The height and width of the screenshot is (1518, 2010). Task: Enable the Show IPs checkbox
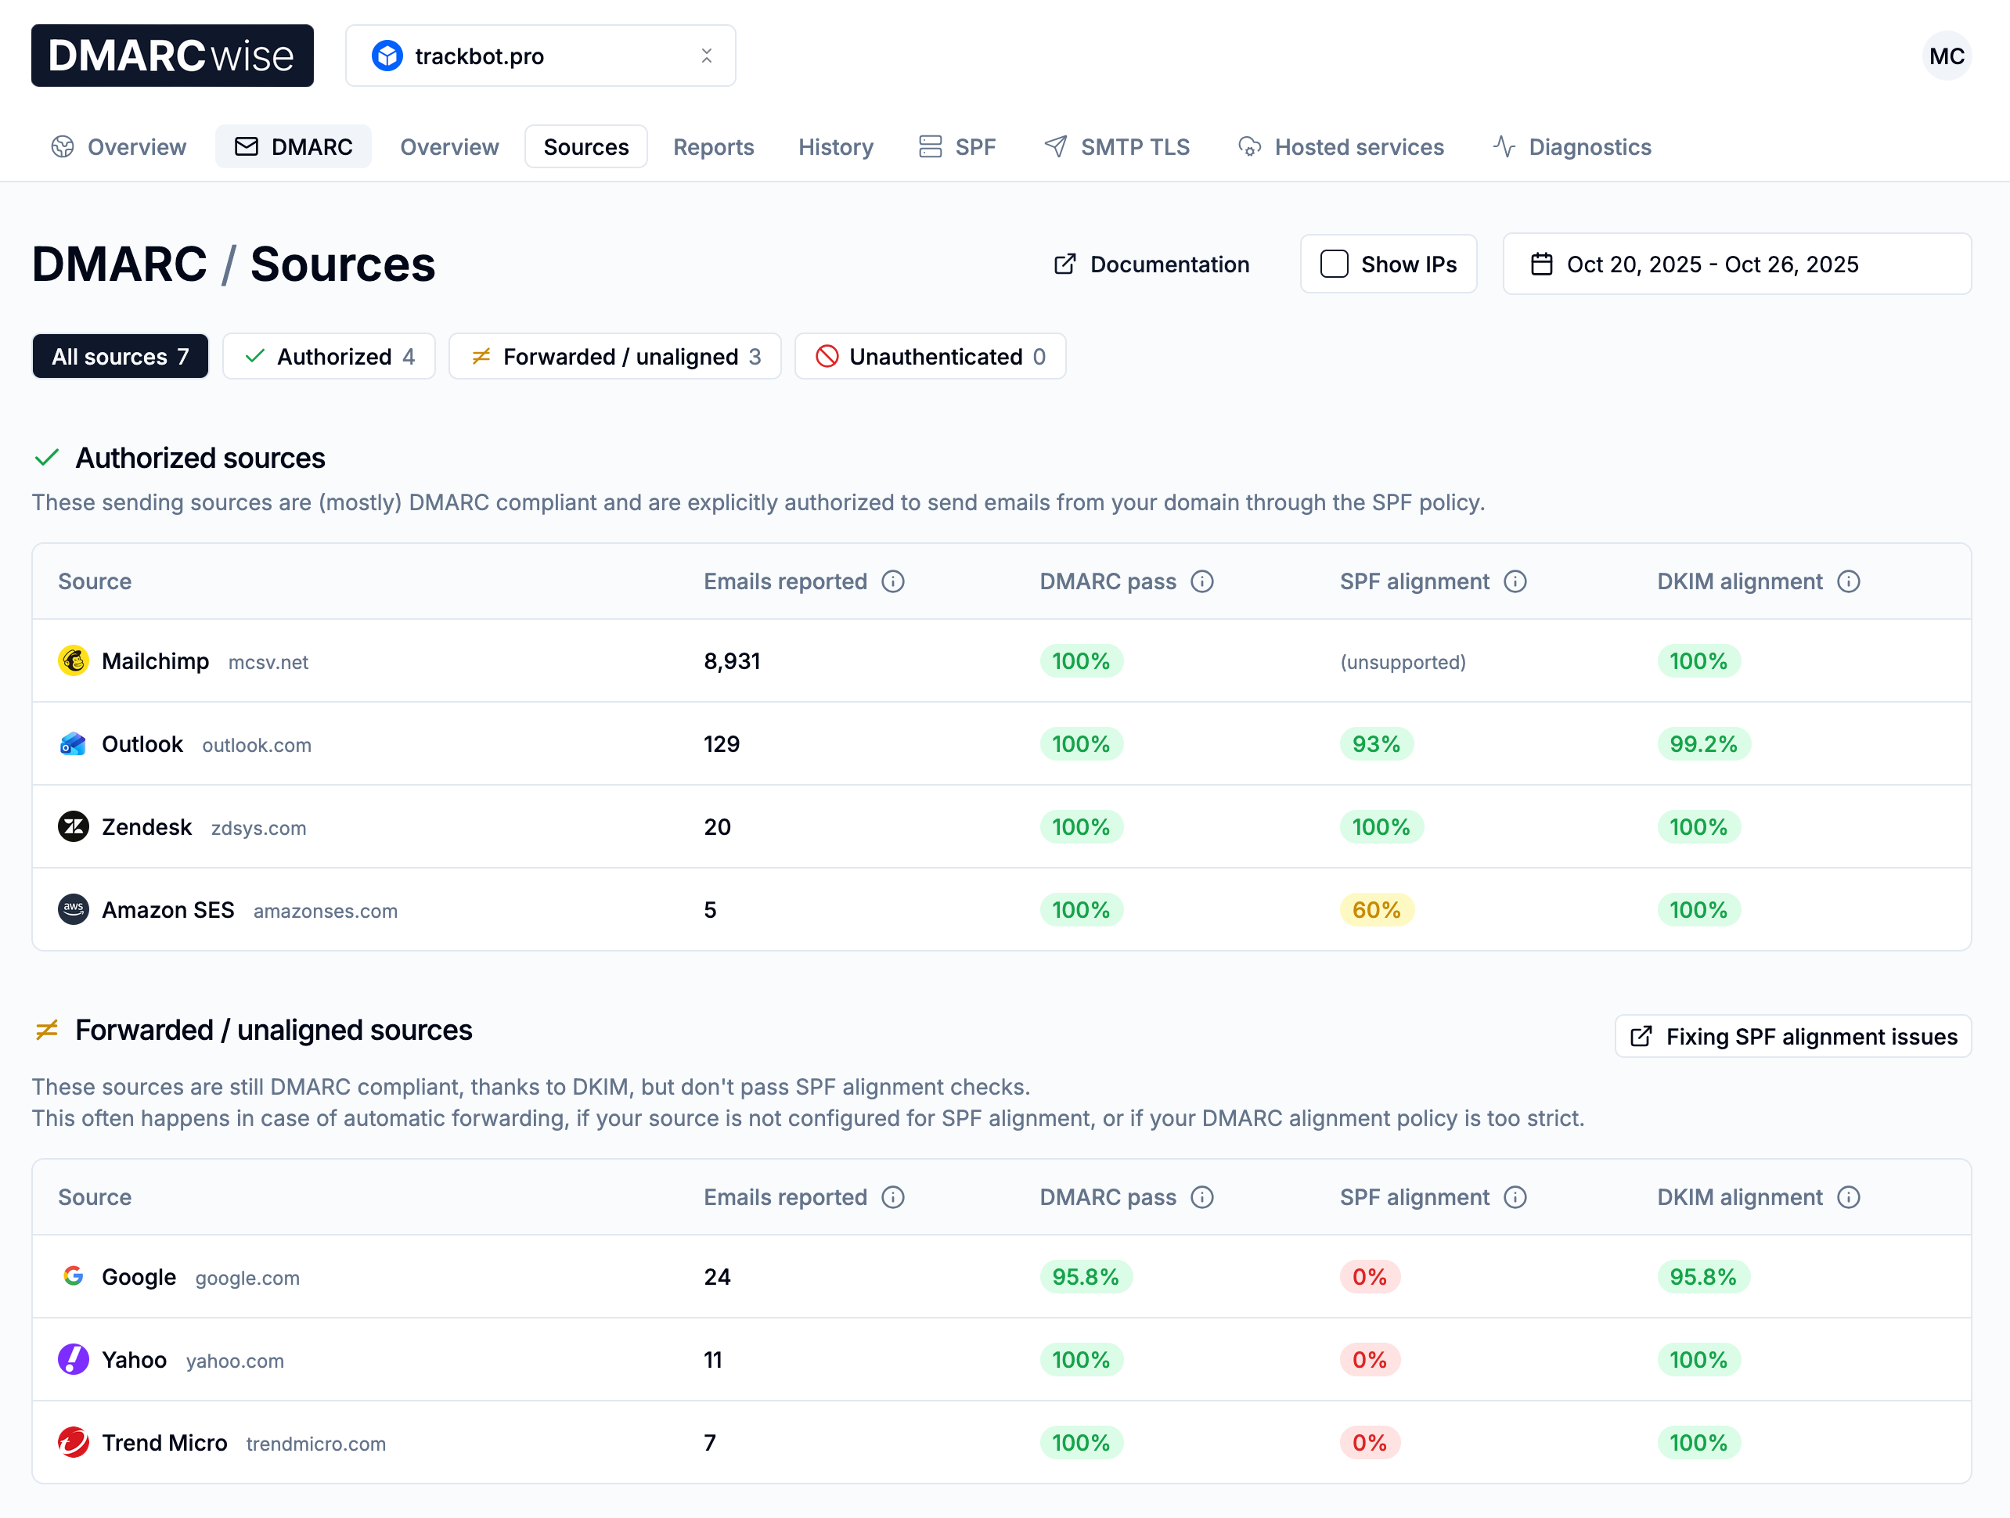[x=1333, y=264]
